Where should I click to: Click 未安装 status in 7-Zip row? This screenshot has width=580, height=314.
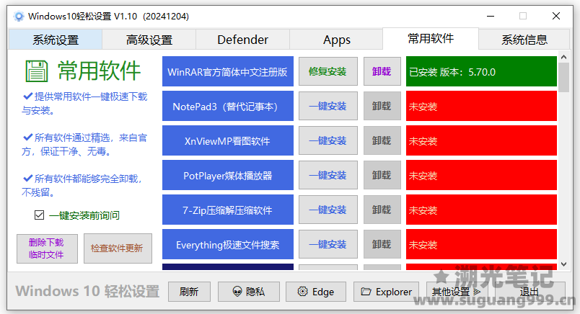tap(481, 210)
